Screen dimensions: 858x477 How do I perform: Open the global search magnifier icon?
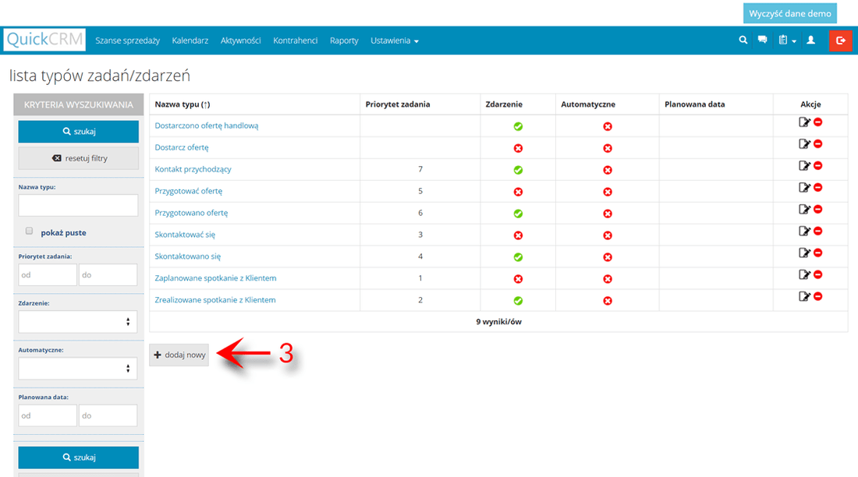point(743,40)
